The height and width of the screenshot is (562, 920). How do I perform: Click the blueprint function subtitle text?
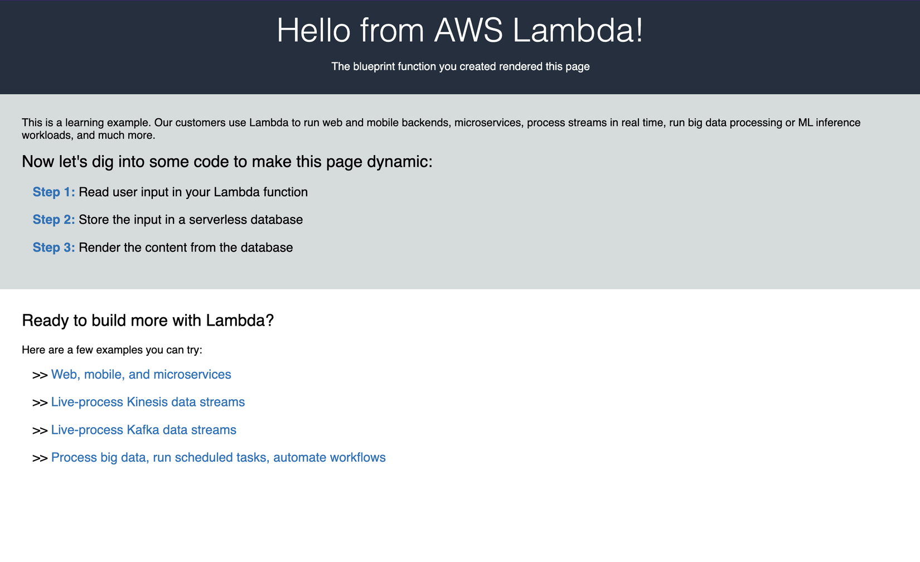(461, 66)
